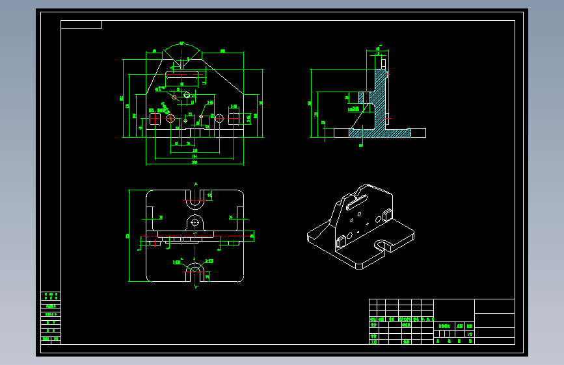Pick the bottommost overall width dimension of front view

tap(195, 164)
